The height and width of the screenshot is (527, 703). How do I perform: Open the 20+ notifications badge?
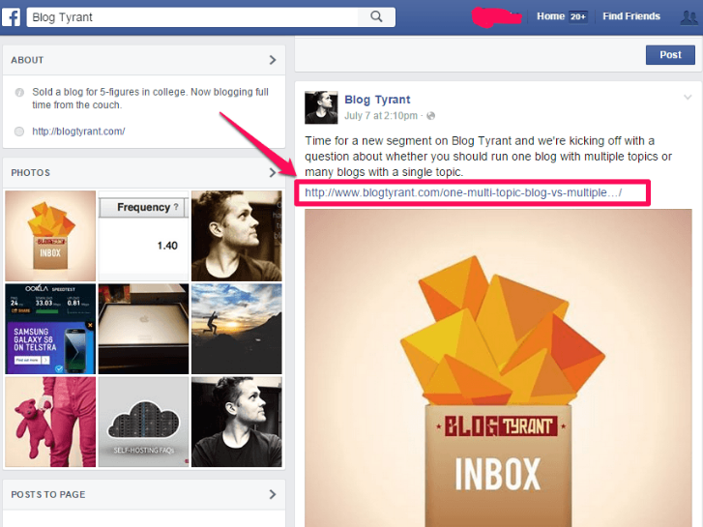pyautogui.click(x=578, y=17)
